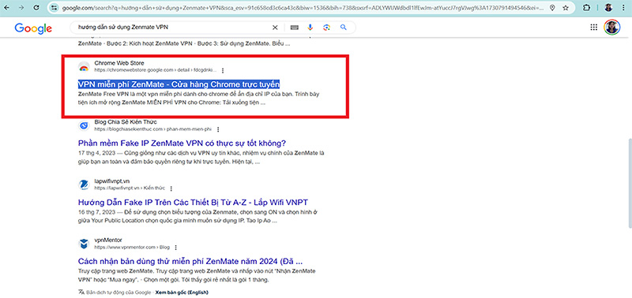Clear the search query with the X icon
Screen dimensions: 632x298
[275, 28]
